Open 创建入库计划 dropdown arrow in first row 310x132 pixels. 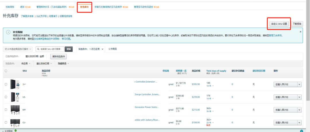[x=299, y=84]
